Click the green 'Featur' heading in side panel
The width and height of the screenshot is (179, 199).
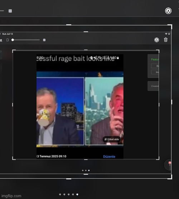pyautogui.click(x=155, y=59)
